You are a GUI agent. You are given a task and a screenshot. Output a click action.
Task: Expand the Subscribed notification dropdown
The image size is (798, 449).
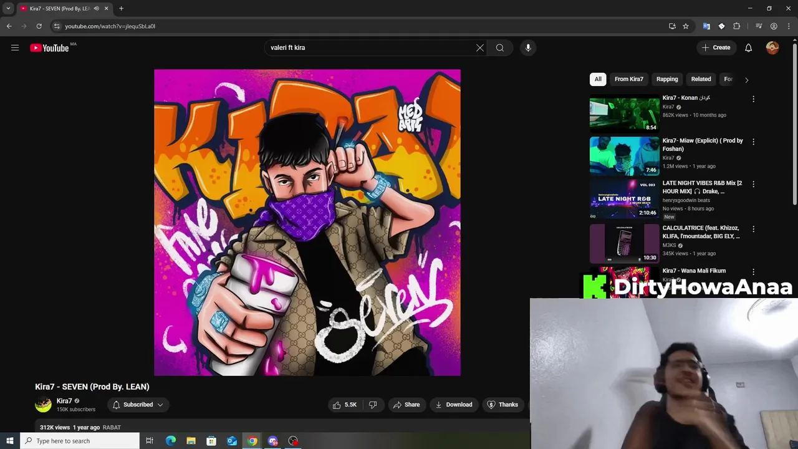pyautogui.click(x=160, y=405)
